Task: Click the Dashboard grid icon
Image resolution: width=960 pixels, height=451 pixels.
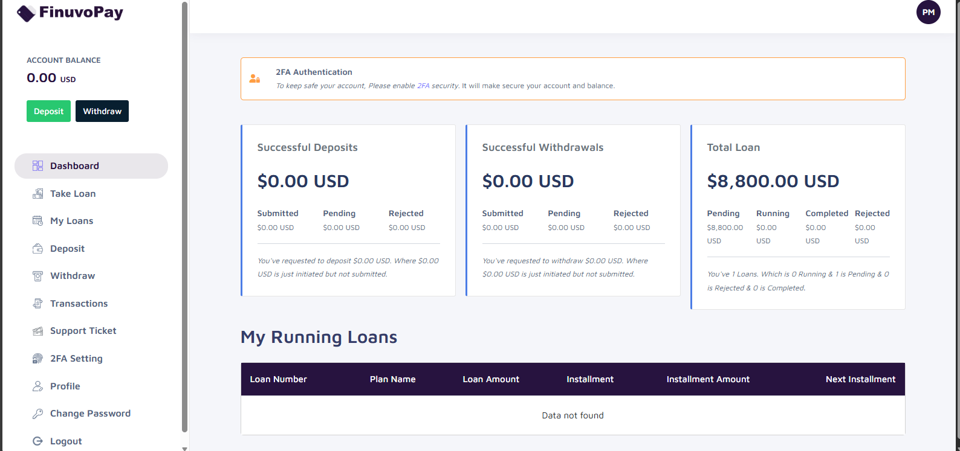Action: (37, 166)
